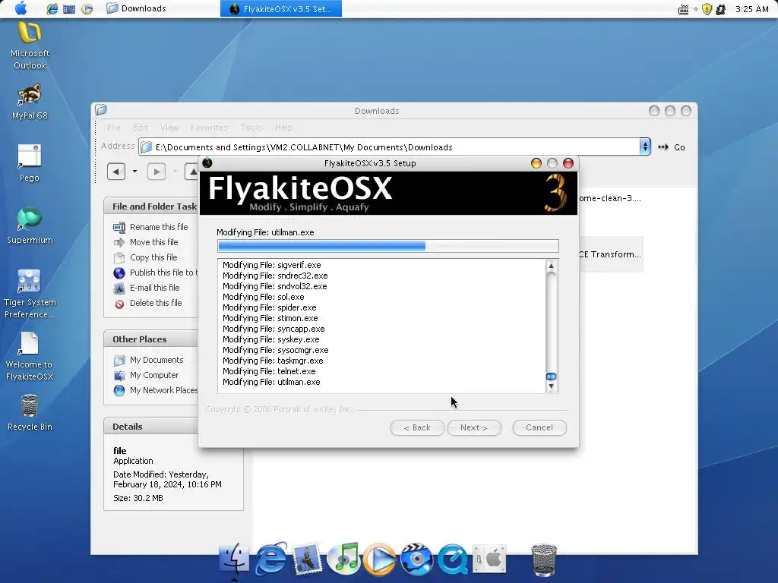The image size is (778, 583).
Task: Click Copy this file link
Action: (153, 257)
